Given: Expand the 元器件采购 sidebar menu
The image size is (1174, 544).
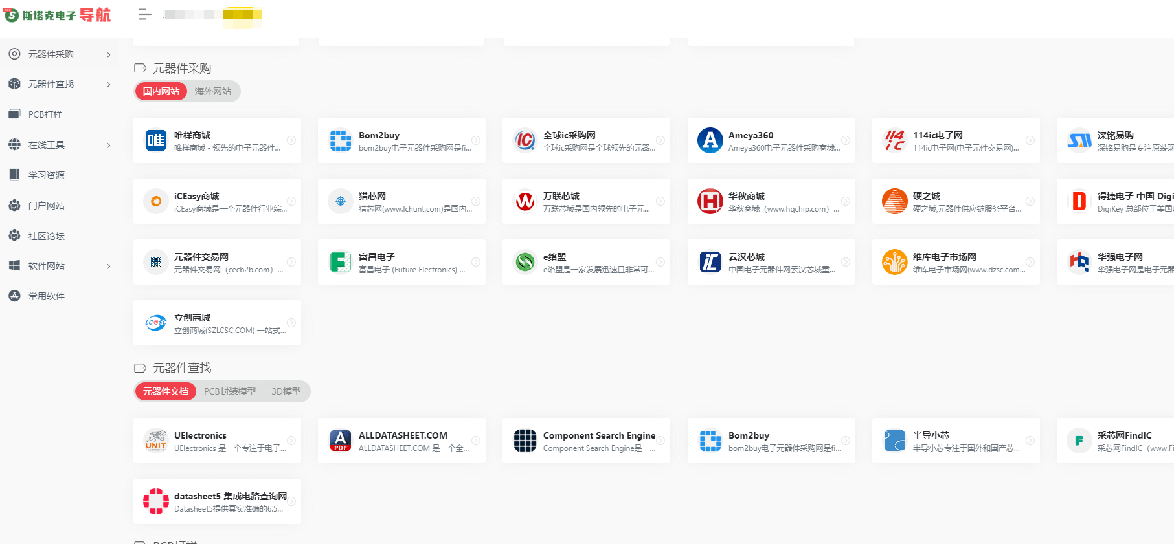Looking at the screenshot, I should [x=108, y=55].
